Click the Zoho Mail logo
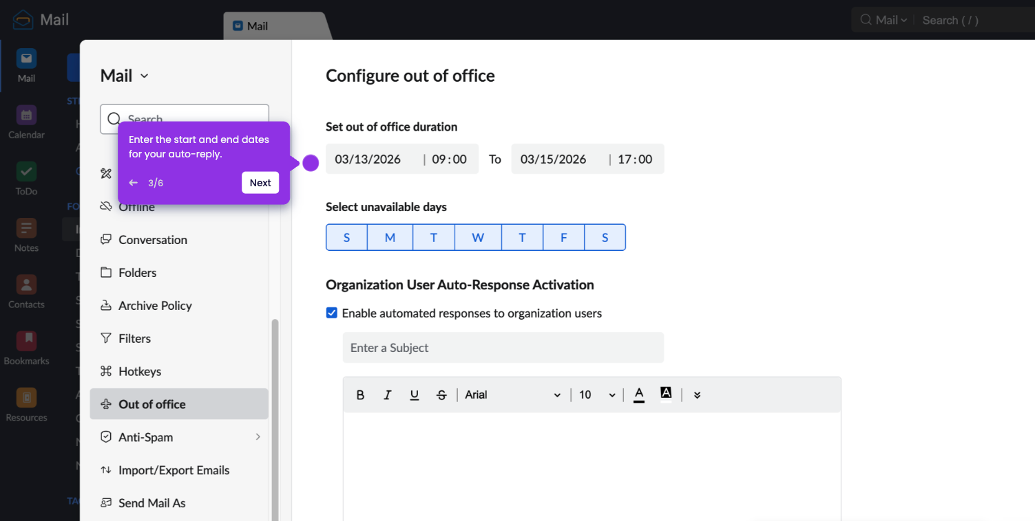Image resolution: width=1035 pixels, height=521 pixels. point(23,20)
